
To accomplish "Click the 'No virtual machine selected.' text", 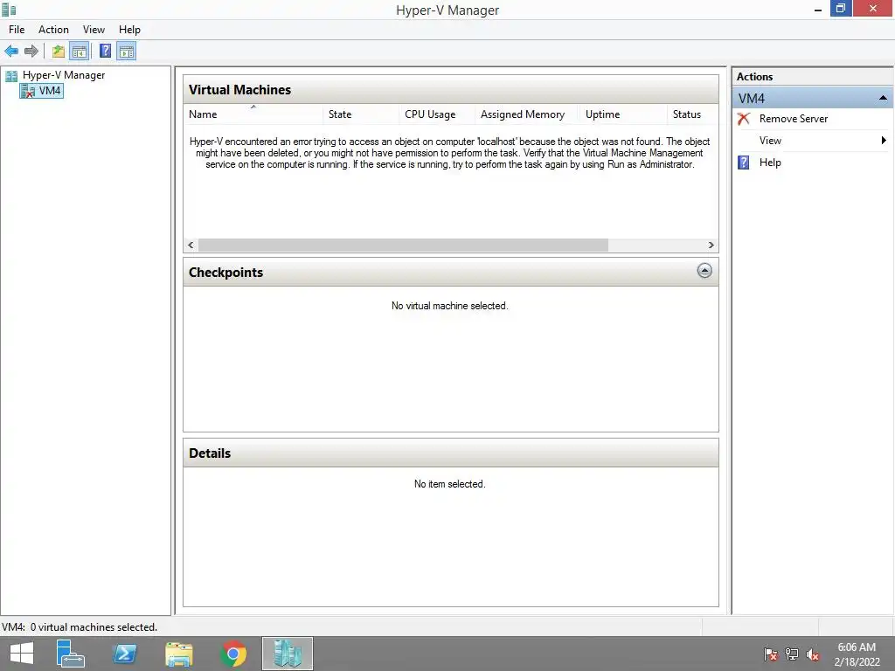I will click(450, 306).
